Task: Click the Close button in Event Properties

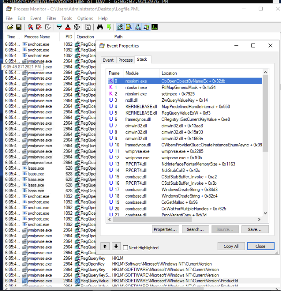Action: pyautogui.click(x=261, y=246)
